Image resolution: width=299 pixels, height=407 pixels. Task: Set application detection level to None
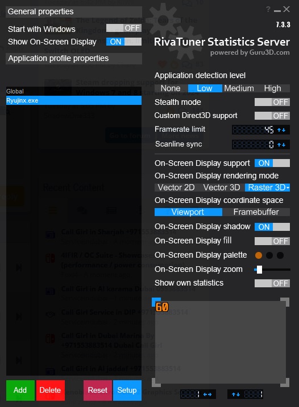[x=171, y=88]
